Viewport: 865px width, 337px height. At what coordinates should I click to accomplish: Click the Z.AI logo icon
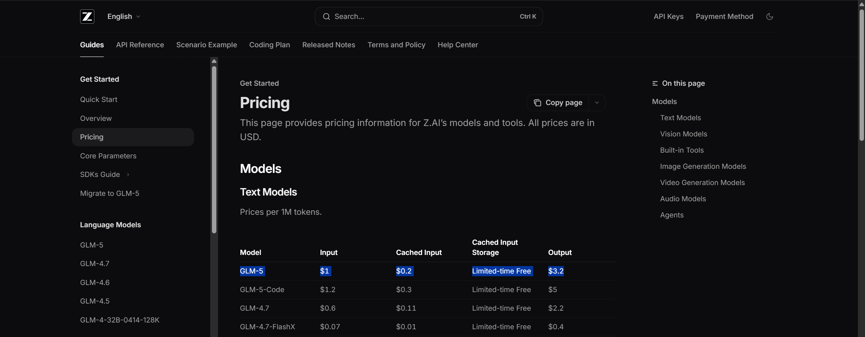click(87, 17)
